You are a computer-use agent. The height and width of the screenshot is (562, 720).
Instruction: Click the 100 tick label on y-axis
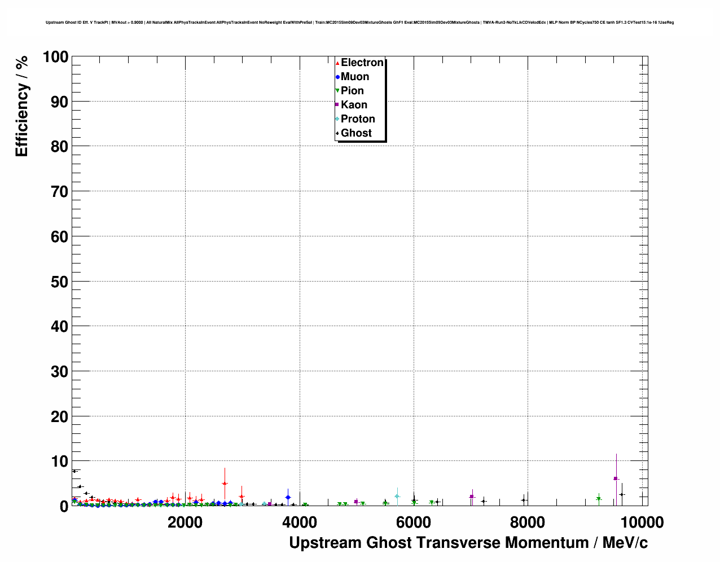coord(55,57)
